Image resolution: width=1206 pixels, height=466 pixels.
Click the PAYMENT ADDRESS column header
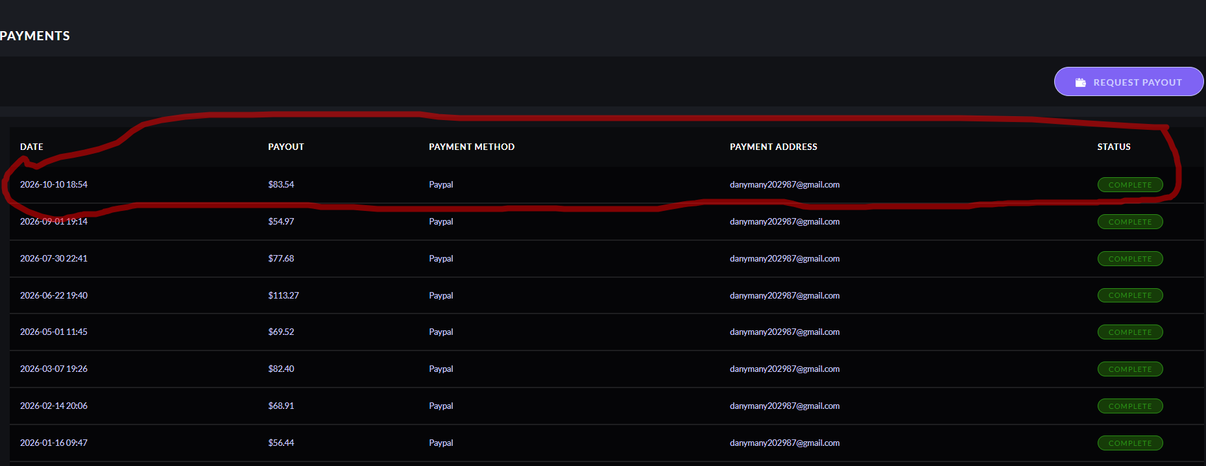click(x=773, y=147)
